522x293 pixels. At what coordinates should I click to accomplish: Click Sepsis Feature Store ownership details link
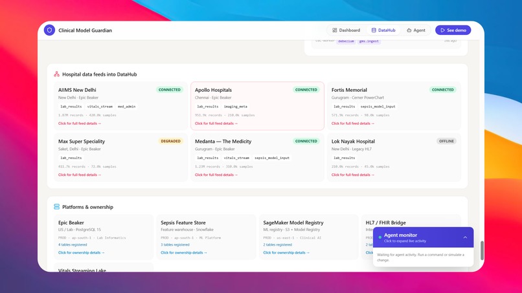184,253
